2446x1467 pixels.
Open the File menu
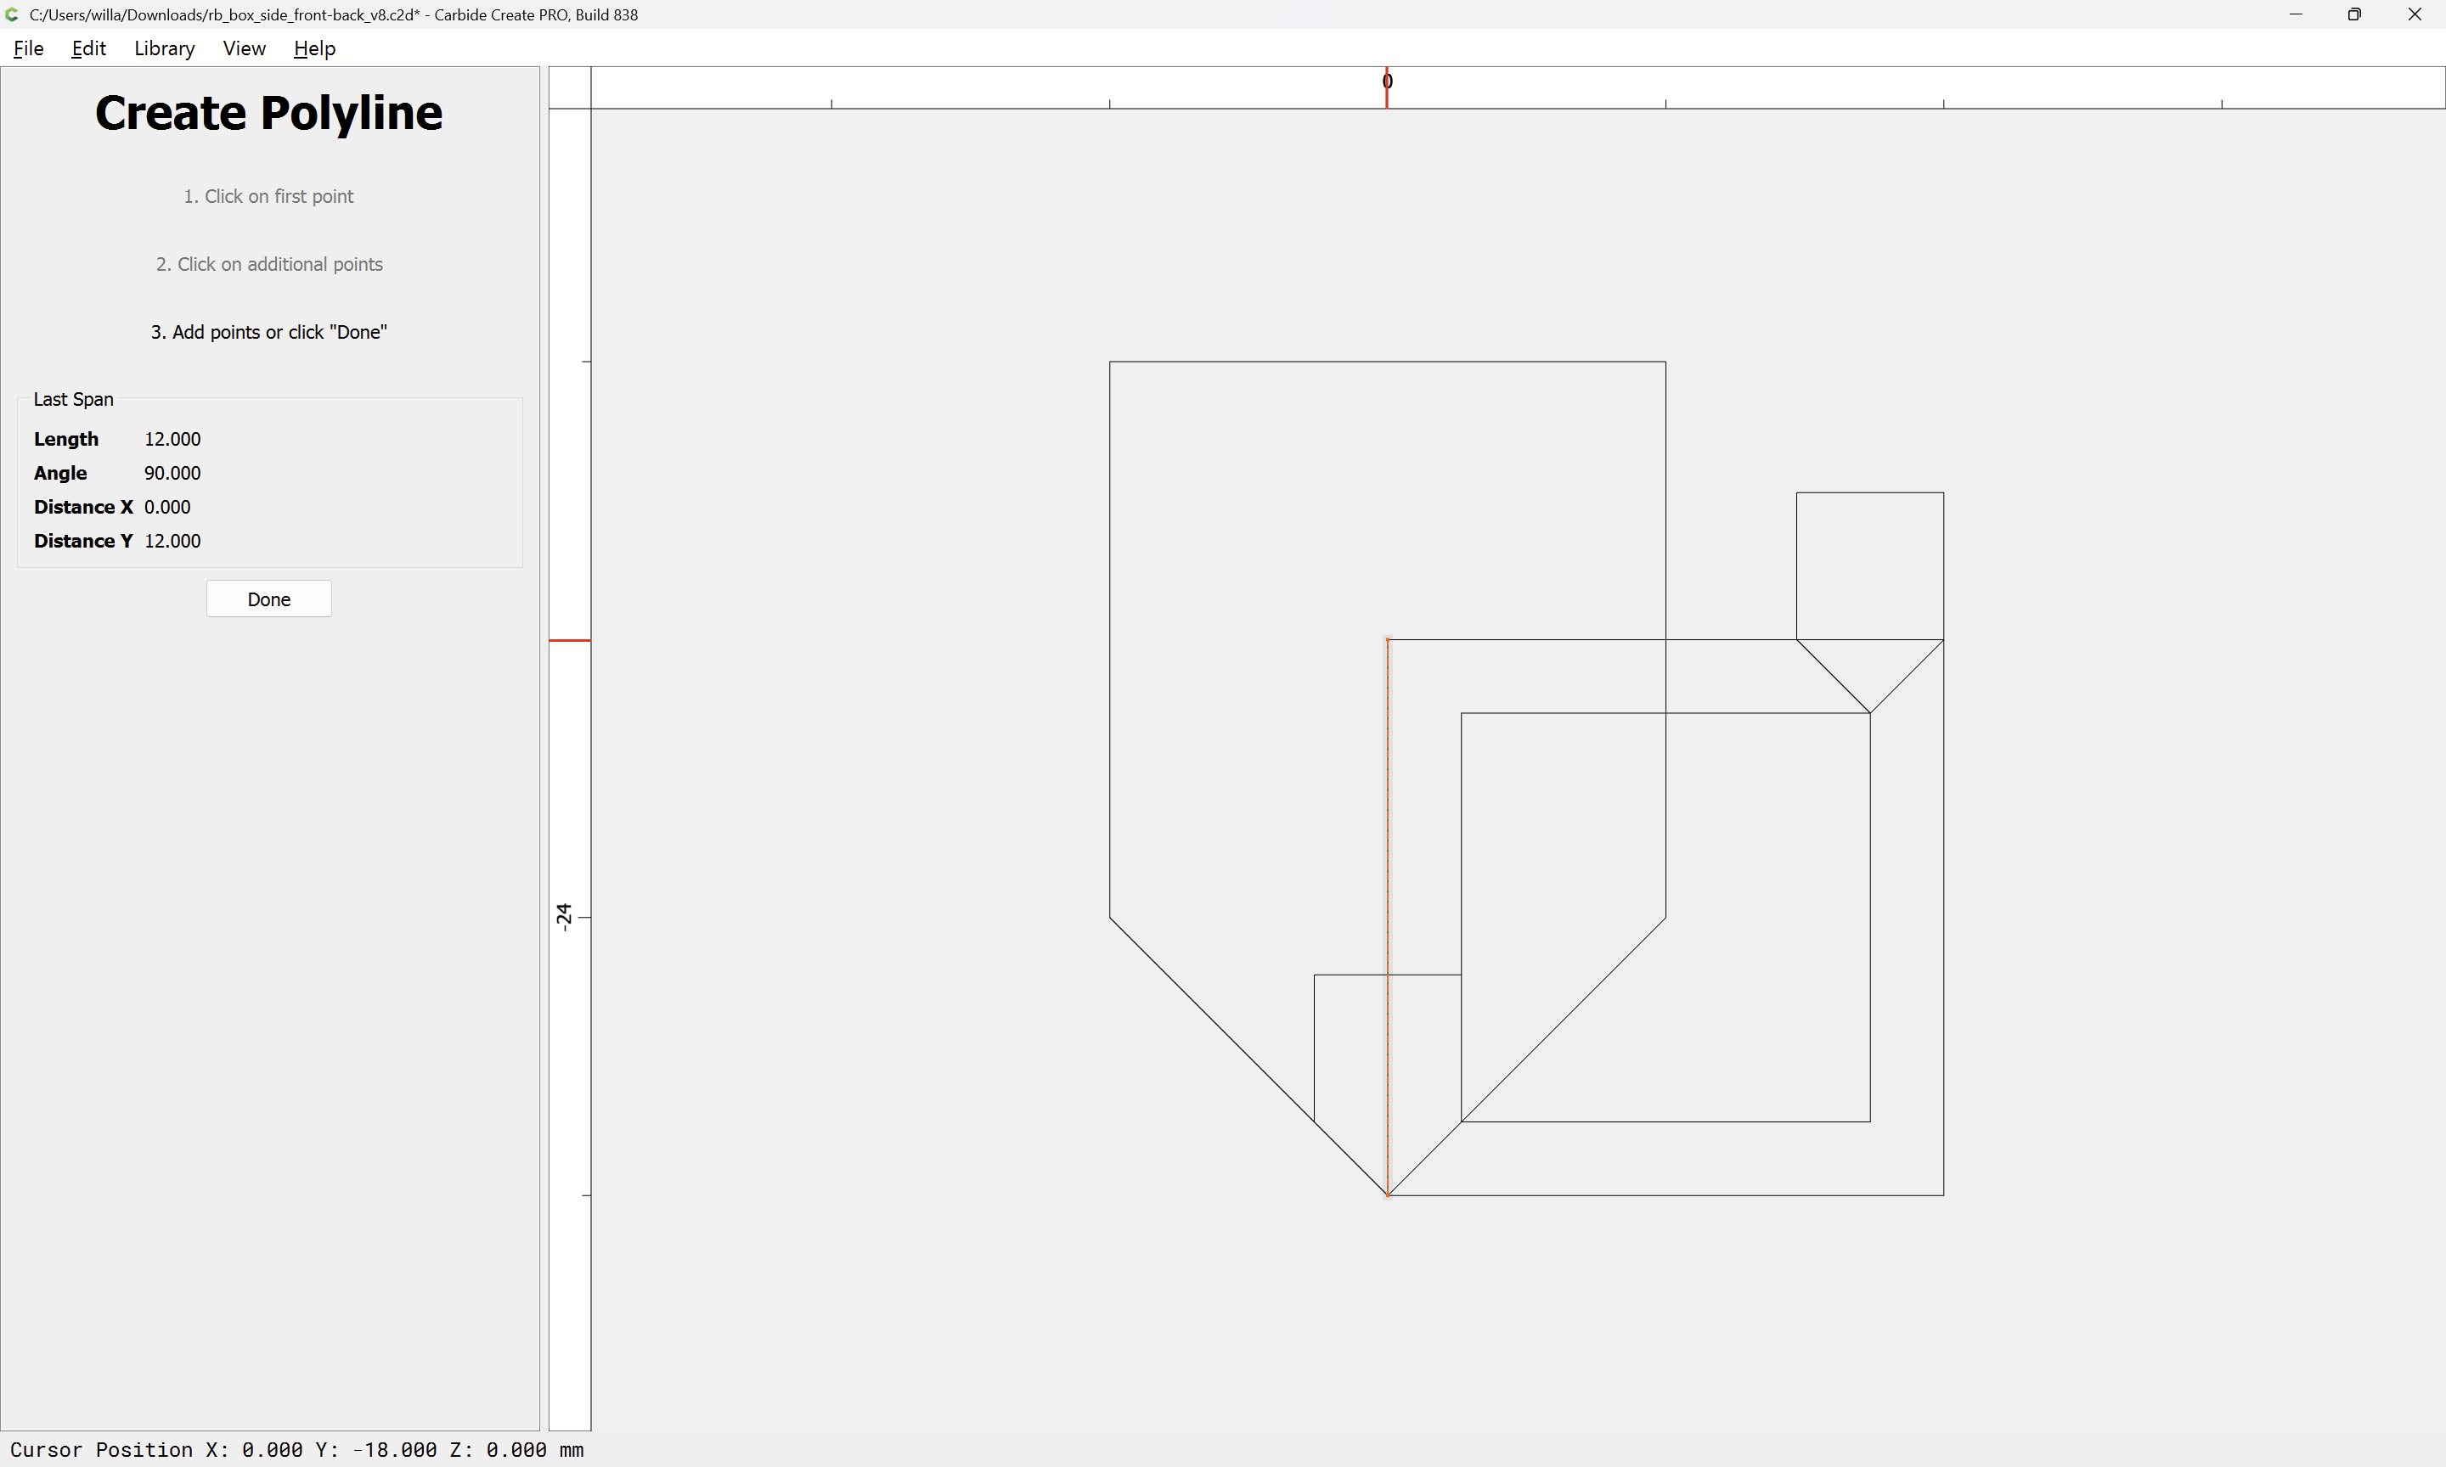[x=28, y=48]
